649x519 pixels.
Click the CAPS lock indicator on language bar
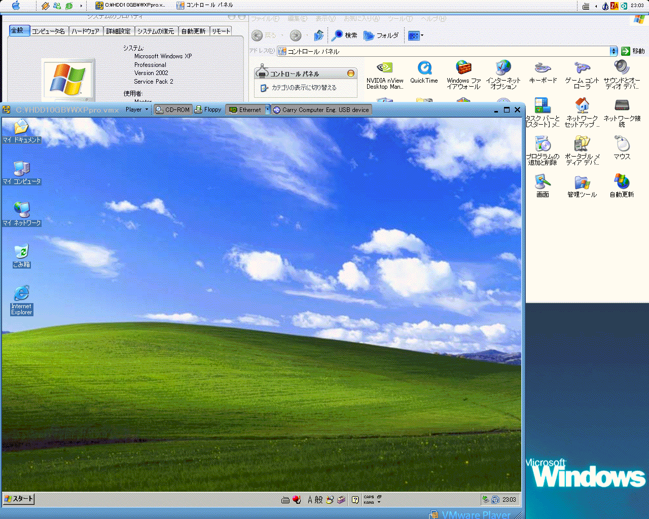click(x=369, y=497)
